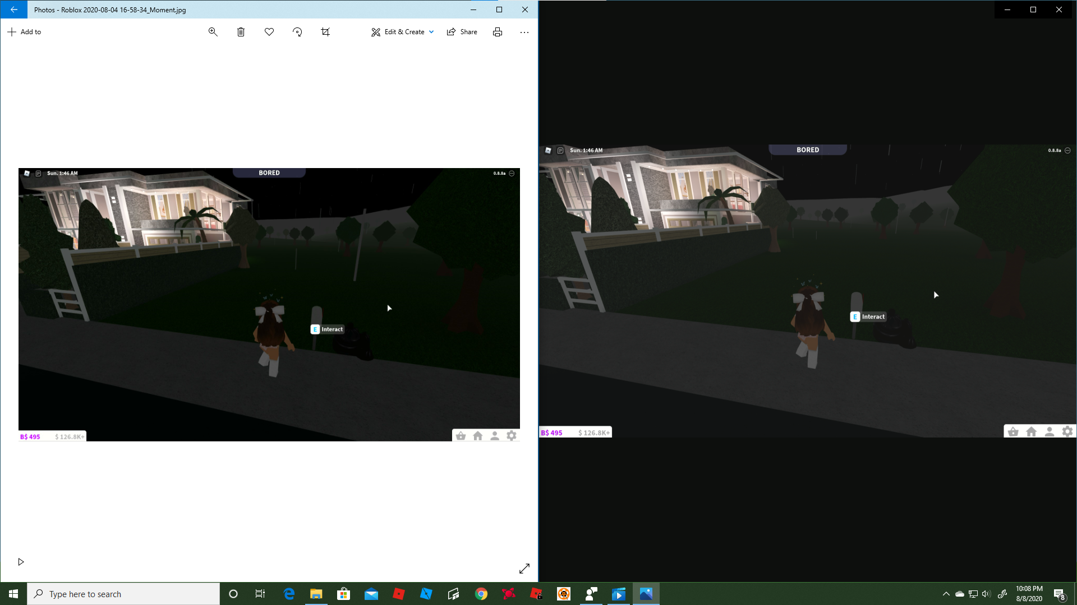Launch Roblox Studio blue taskbar icon
This screenshot has width=1077, height=605.
[426, 594]
